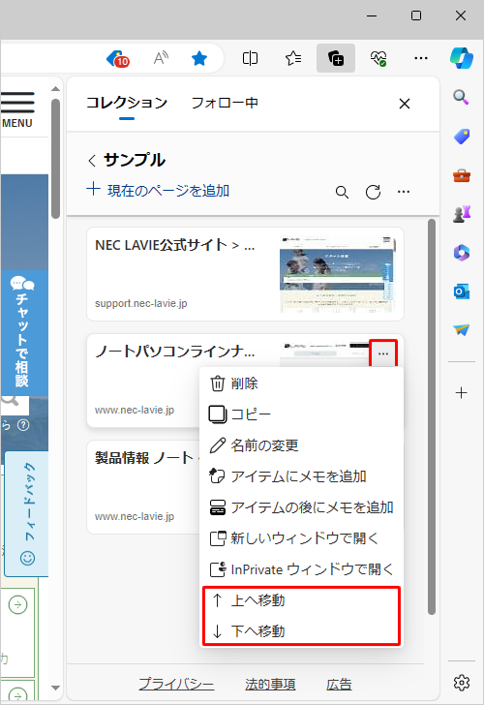Open the shopping coupons icon with 10 badge
484x705 pixels.
point(118,58)
